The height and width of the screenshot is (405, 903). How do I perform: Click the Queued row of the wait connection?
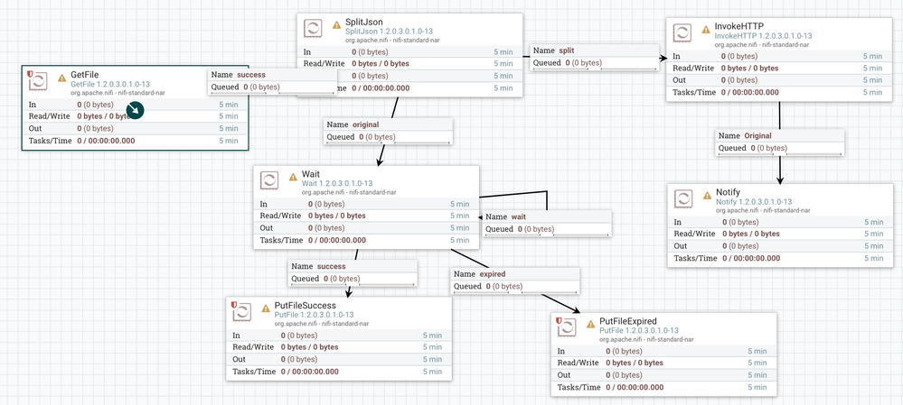click(547, 229)
